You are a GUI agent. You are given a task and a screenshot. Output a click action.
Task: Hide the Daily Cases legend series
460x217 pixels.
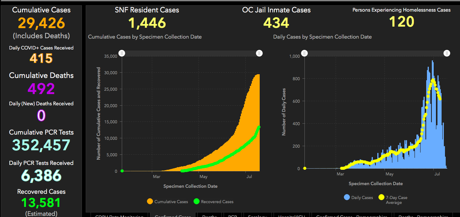tap(358, 198)
